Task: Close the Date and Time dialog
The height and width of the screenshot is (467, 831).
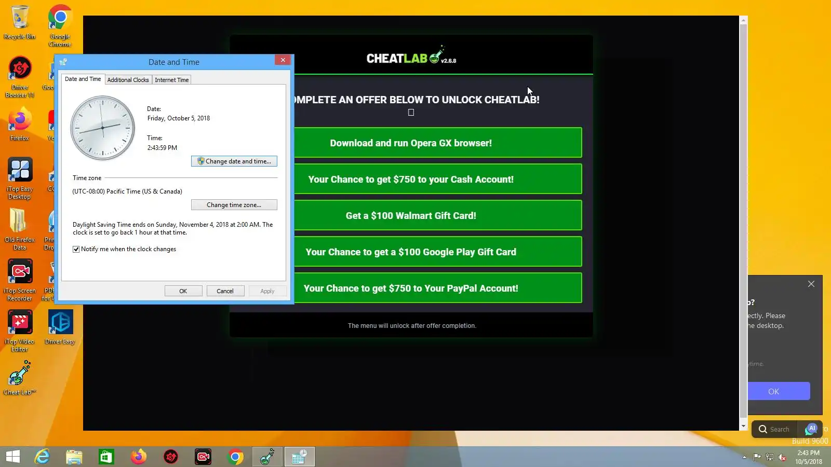Action: (283, 60)
